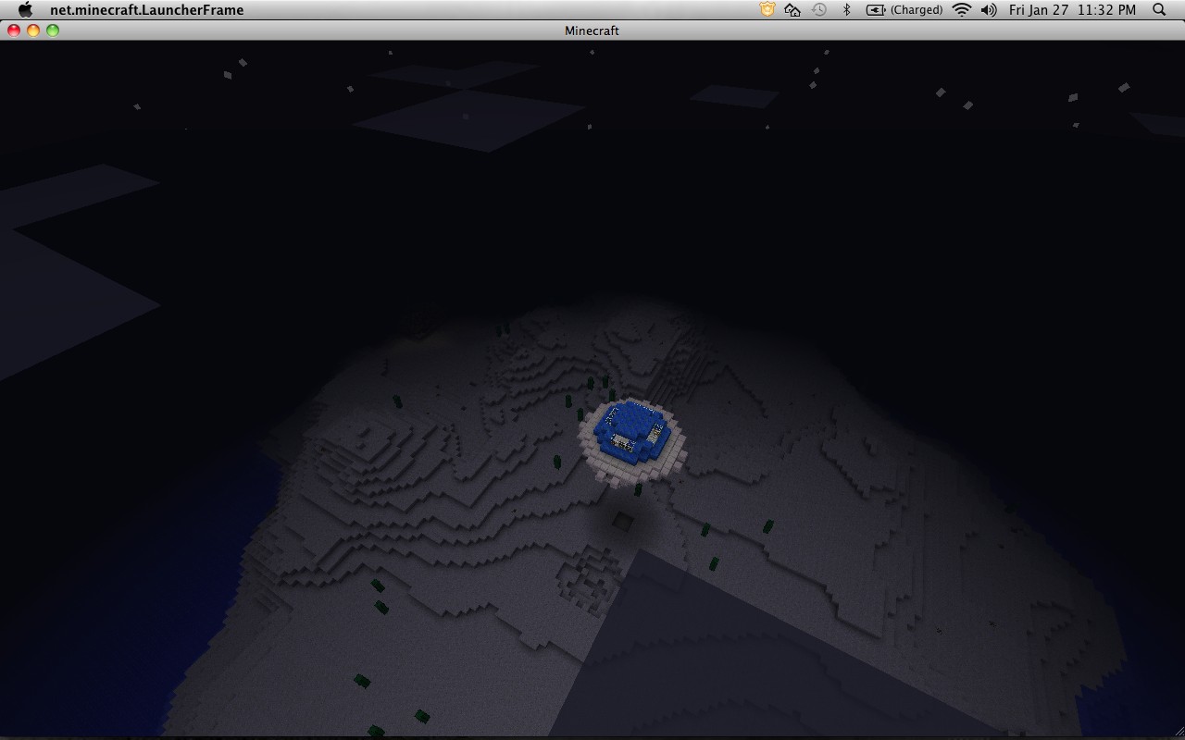1185x740 pixels.
Task: Open Spotlight search in the menu bar
Action: tap(1158, 10)
